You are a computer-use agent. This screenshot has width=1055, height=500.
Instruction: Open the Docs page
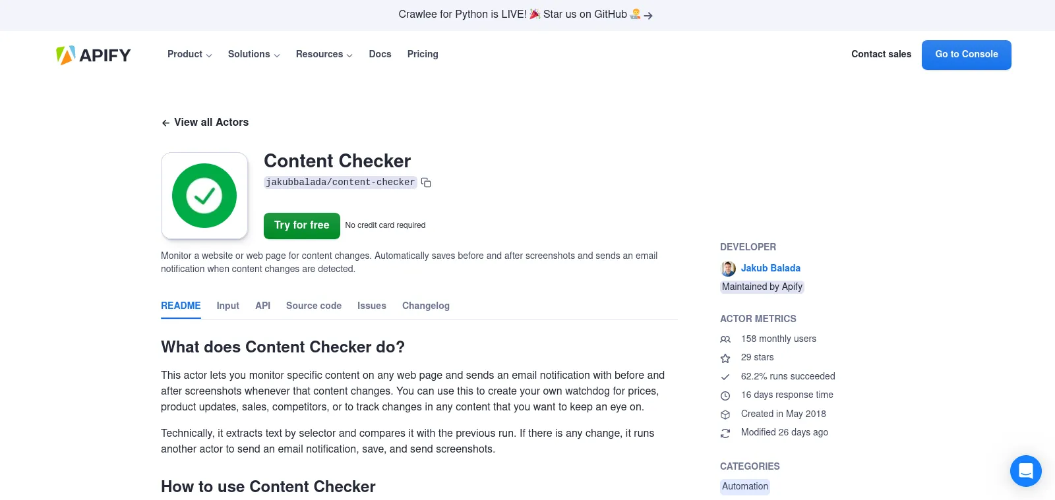pyautogui.click(x=380, y=54)
